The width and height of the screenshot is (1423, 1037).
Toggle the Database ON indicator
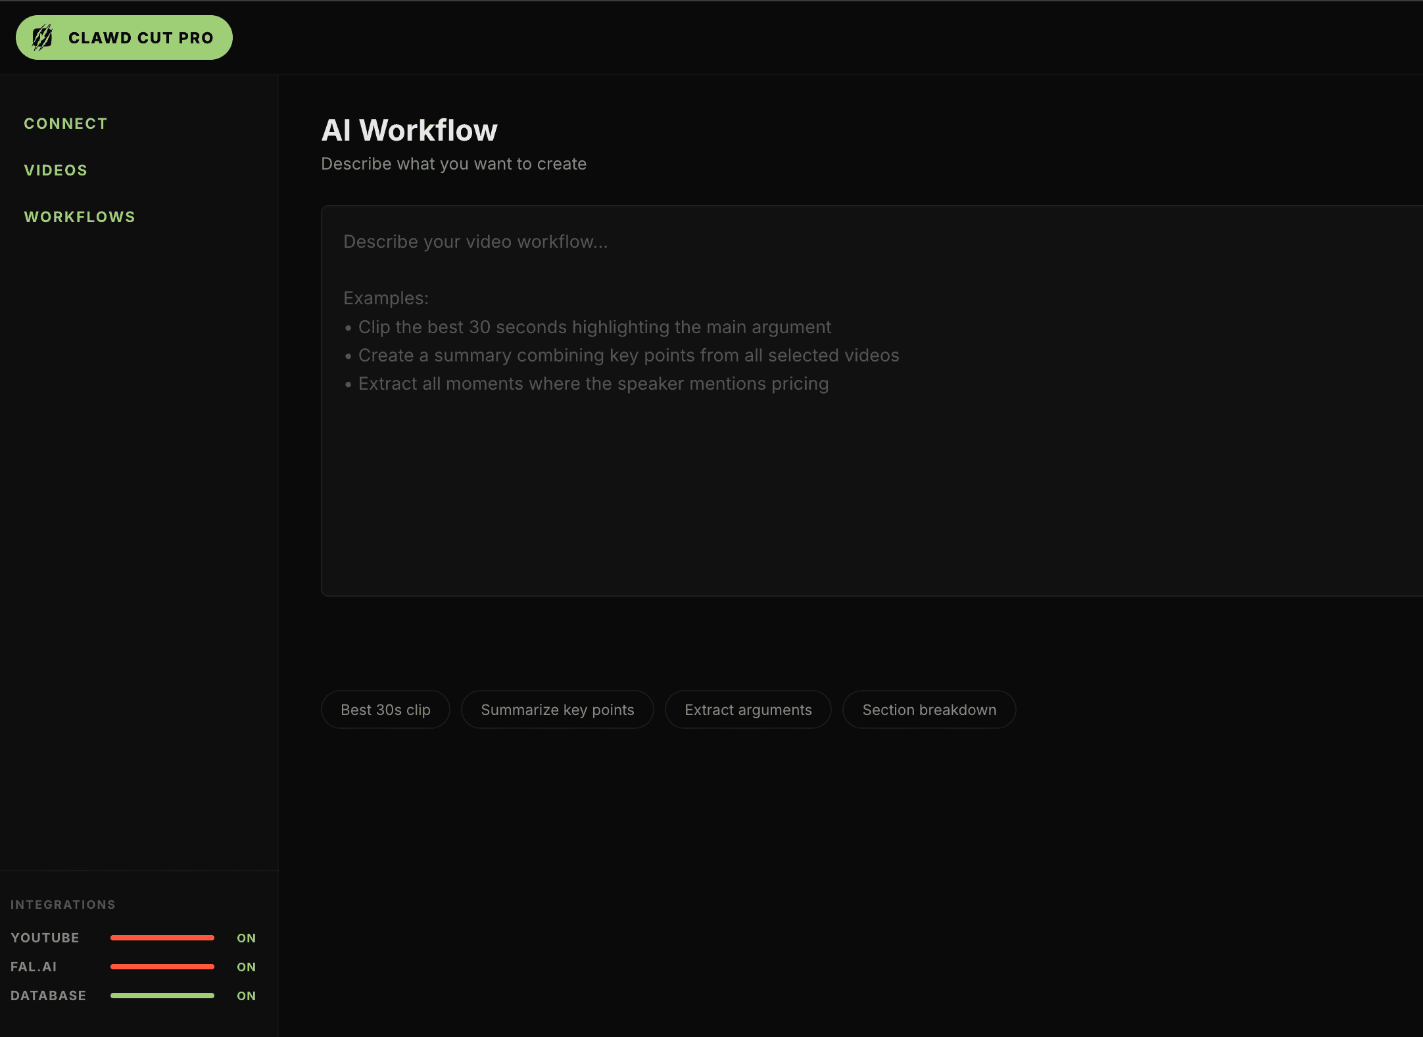[247, 996]
